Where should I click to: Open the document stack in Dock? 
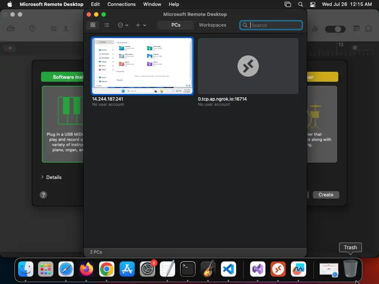(329, 269)
